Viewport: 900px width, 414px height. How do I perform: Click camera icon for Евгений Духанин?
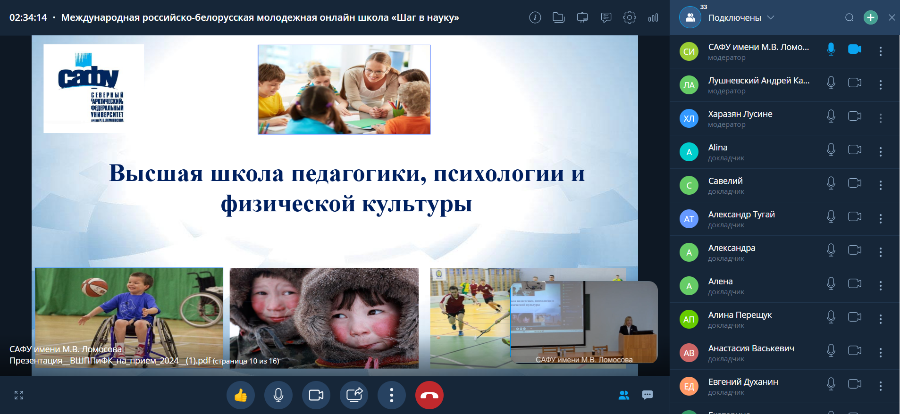(855, 384)
